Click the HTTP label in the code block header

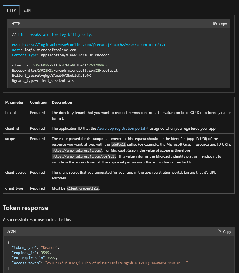pos(15,24)
